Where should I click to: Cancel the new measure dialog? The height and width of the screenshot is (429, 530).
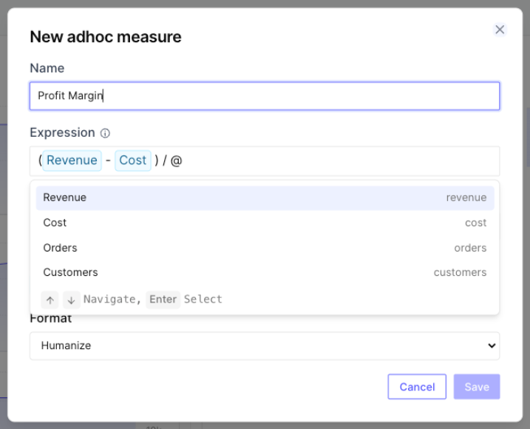click(417, 387)
